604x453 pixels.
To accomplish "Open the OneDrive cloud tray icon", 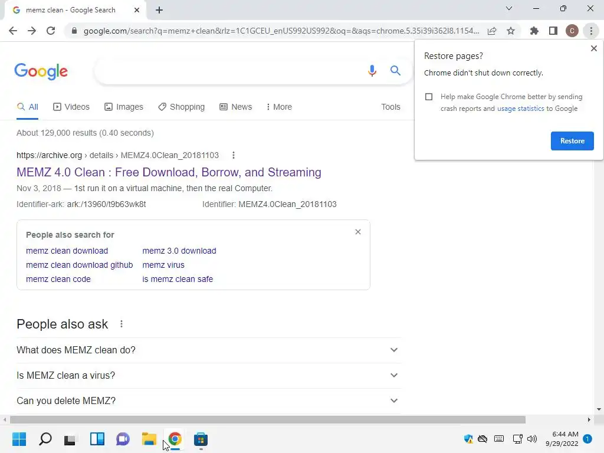I will tap(482, 439).
